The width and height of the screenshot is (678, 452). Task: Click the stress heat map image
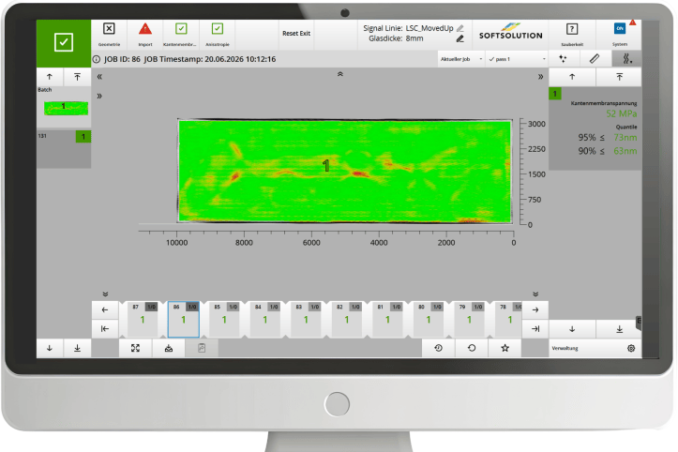coord(344,171)
